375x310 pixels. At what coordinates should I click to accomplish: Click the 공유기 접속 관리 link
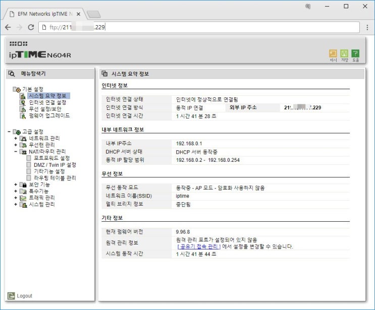[199, 246]
